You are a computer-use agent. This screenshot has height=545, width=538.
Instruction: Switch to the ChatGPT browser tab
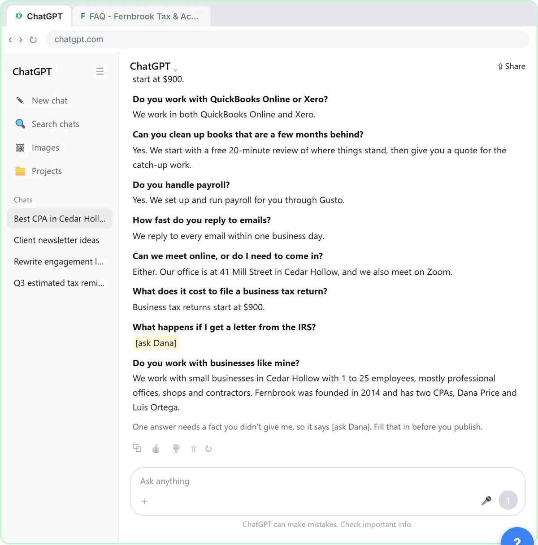click(39, 17)
